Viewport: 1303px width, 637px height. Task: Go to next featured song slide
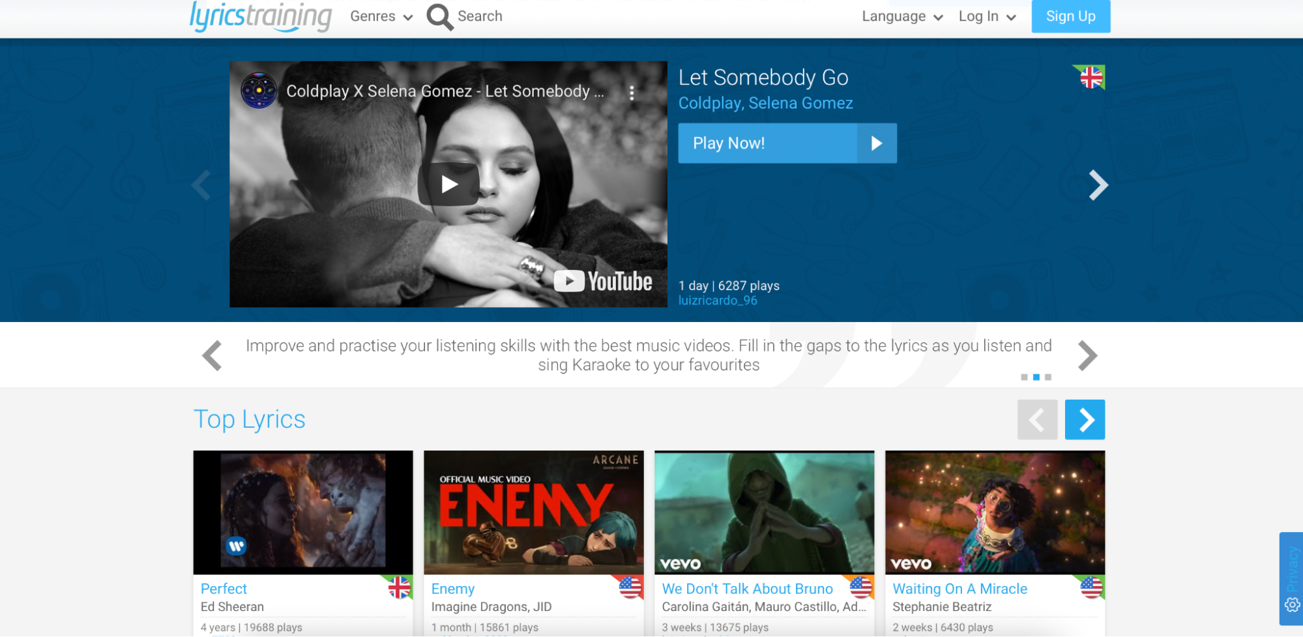click(x=1098, y=185)
